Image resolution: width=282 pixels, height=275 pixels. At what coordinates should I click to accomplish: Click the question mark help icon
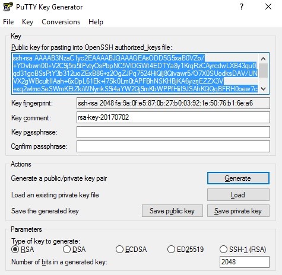point(242,7)
